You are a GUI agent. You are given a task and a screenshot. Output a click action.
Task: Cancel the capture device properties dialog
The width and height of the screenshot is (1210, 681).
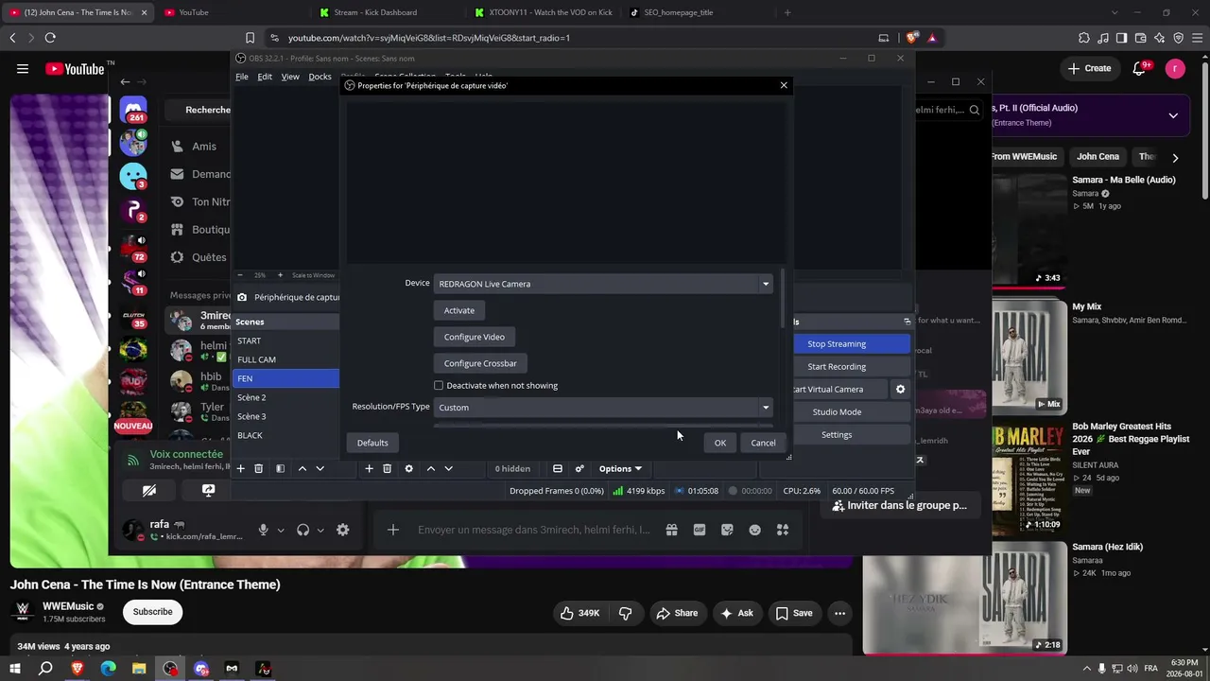click(x=763, y=443)
